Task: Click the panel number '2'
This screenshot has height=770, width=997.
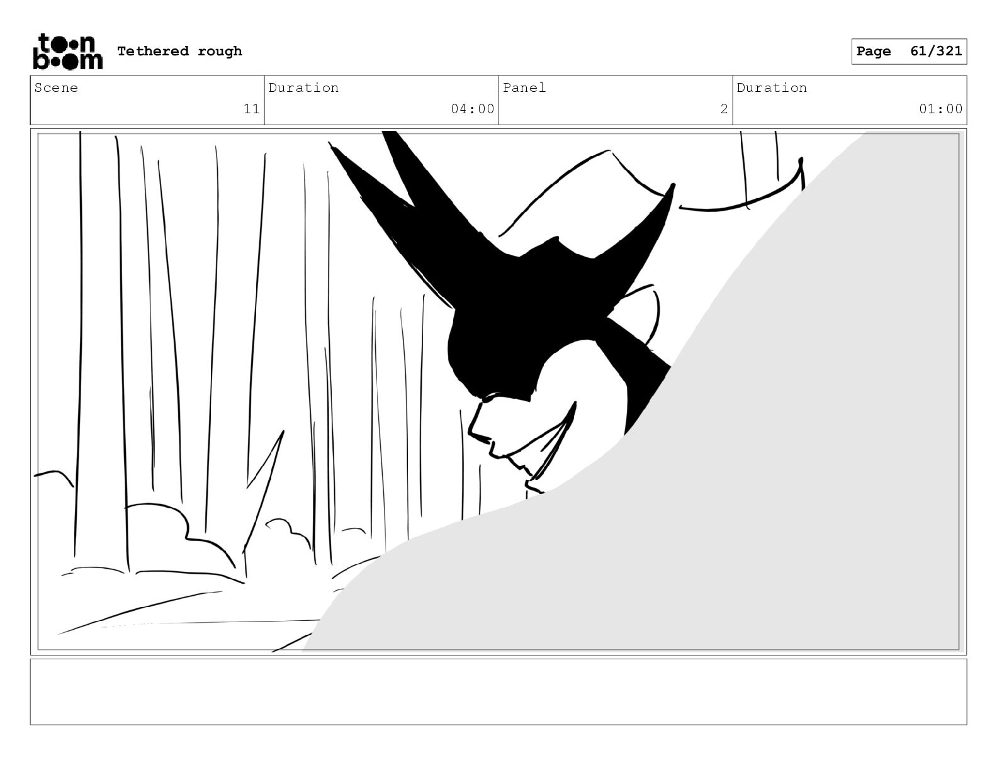Action: pos(724,109)
